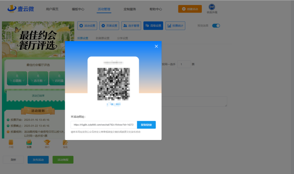Viewport: 294px width, 174px height.
Task: Click the 本活动网址 label
Action: coord(78,117)
